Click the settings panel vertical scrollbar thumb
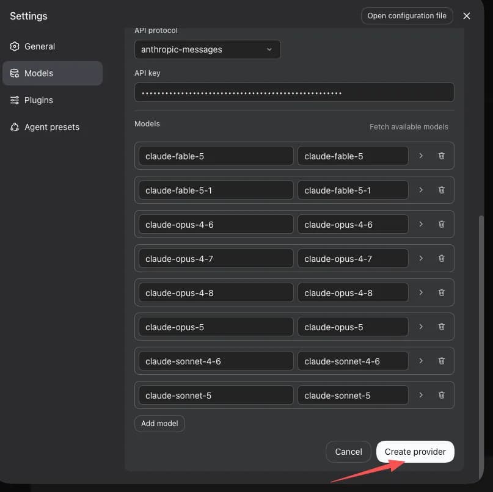 481,347
